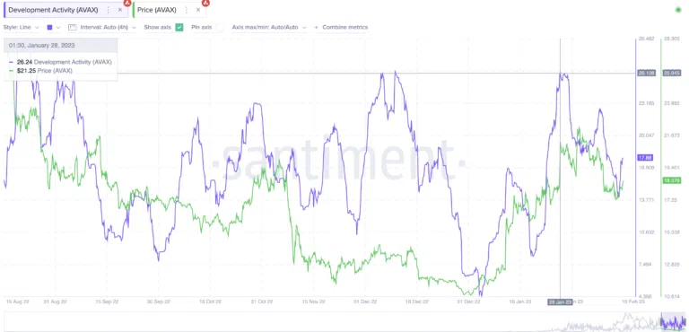Click Avalanche logo badge on Price tab
The height and width of the screenshot is (332, 689).
click(205, 3)
